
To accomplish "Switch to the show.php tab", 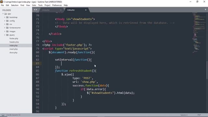I will (51, 10).
